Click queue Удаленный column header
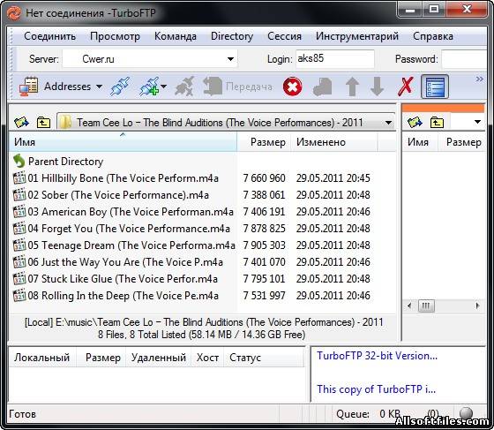This screenshot has height=430, width=494. 159,358
